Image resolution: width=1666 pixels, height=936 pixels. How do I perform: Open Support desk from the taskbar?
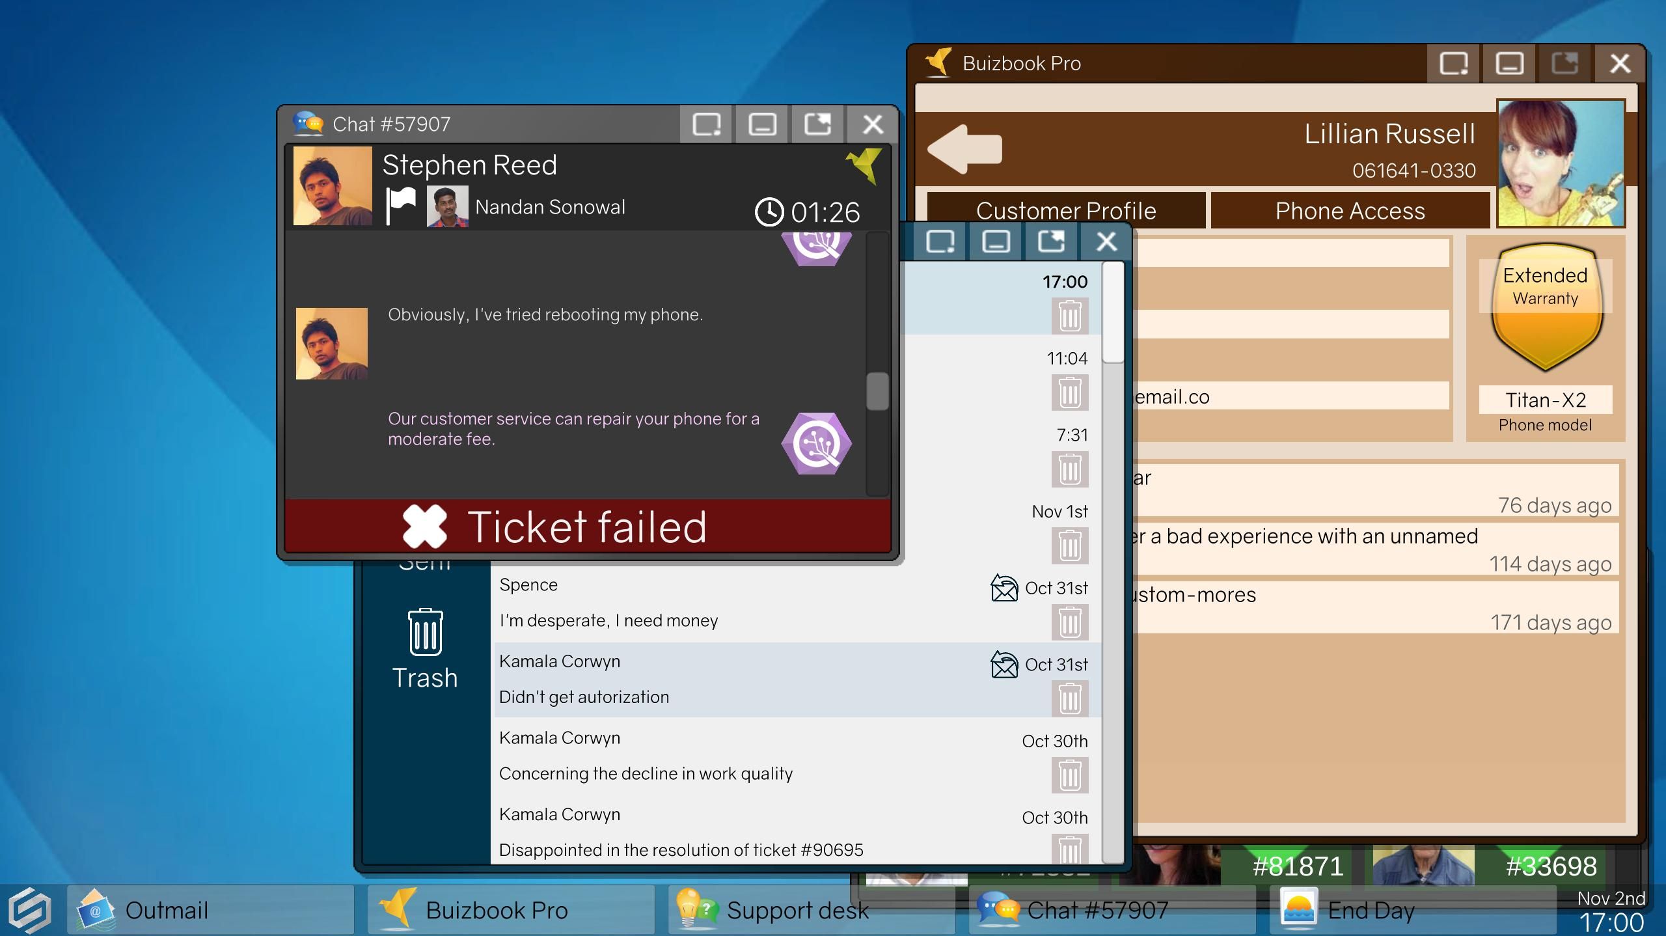pos(812,910)
